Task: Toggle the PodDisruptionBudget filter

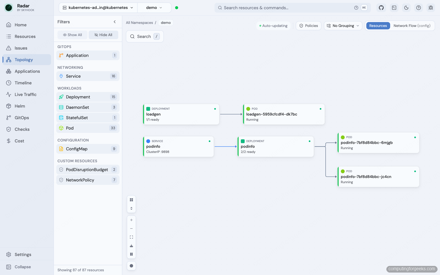Action: coord(88,170)
